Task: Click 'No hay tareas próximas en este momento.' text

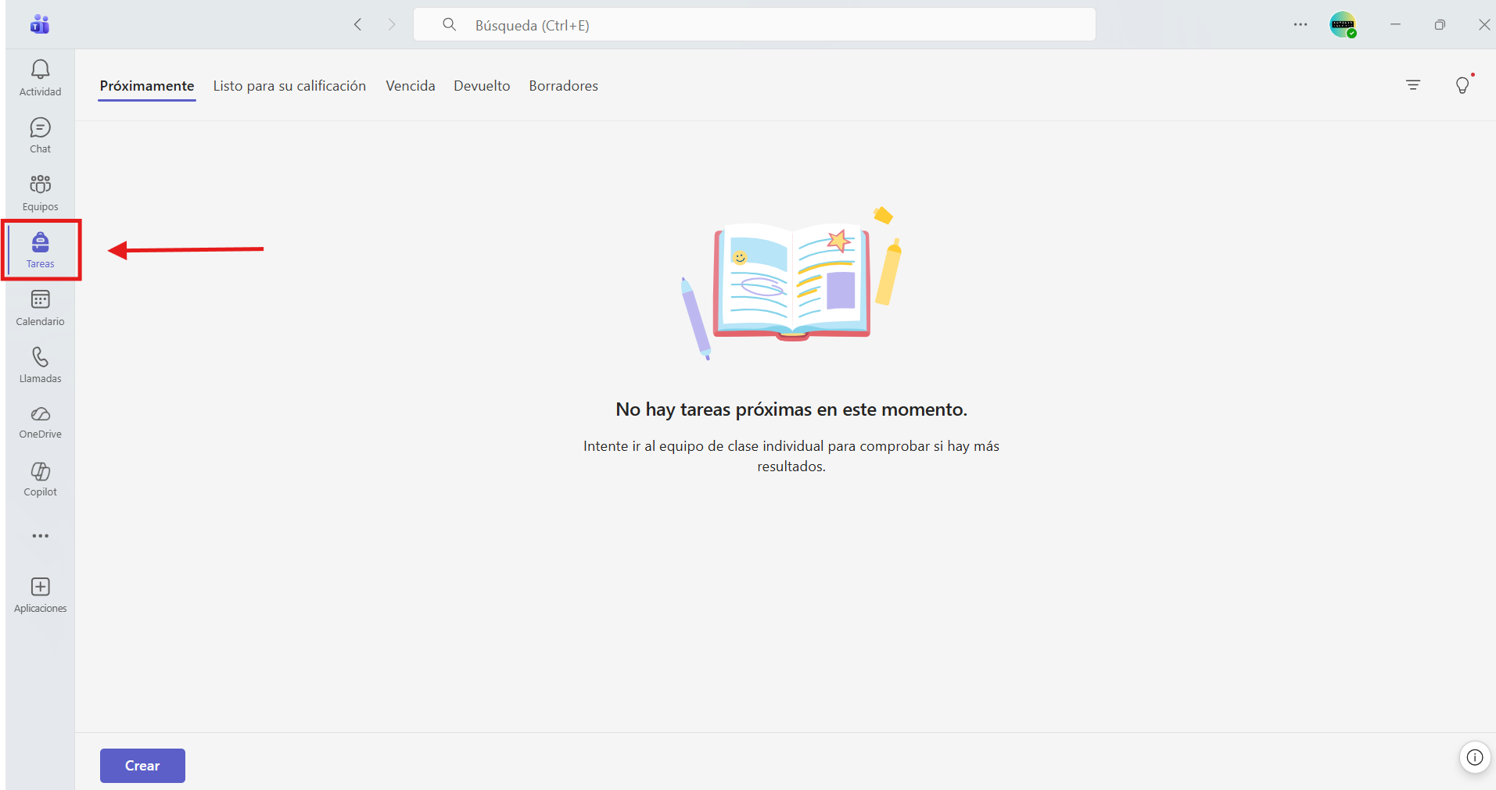Action: tap(791, 409)
